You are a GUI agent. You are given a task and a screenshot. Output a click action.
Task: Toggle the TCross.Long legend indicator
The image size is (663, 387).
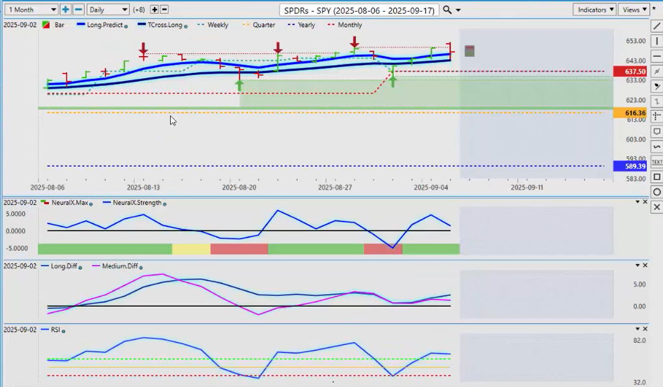pyautogui.click(x=162, y=25)
